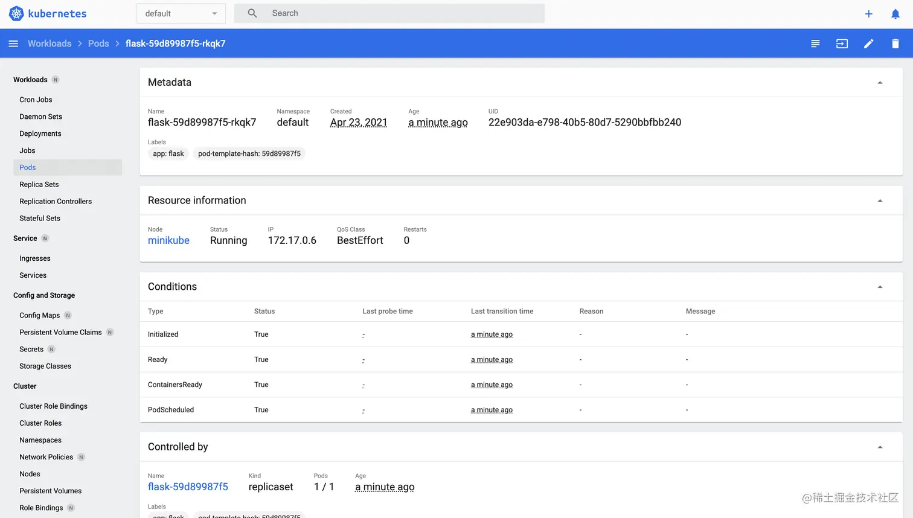The image size is (913, 518).
Task: Click the 'app: flask' label chip in Metadata
Action: pyautogui.click(x=168, y=154)
